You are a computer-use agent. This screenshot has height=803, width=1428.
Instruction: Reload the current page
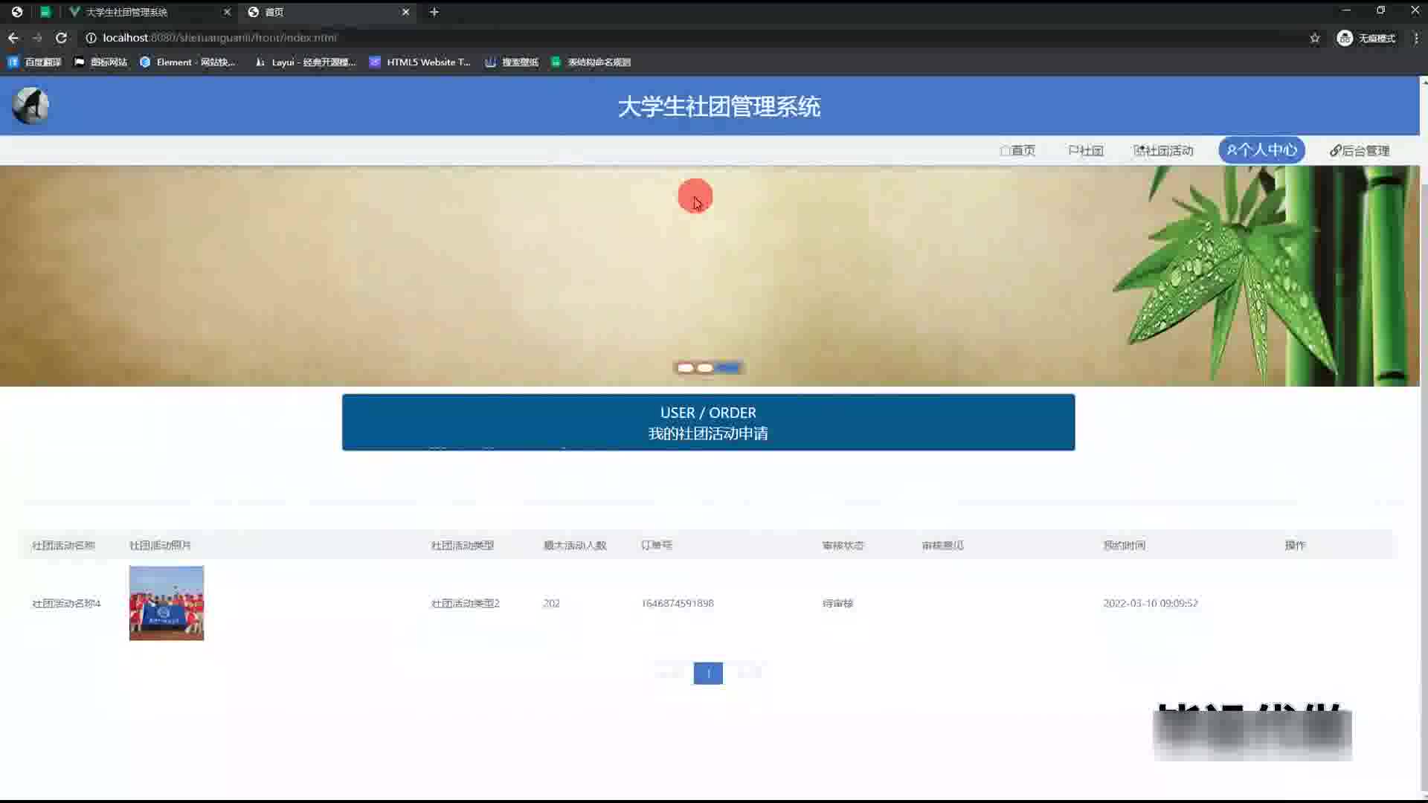pos(61,38)
